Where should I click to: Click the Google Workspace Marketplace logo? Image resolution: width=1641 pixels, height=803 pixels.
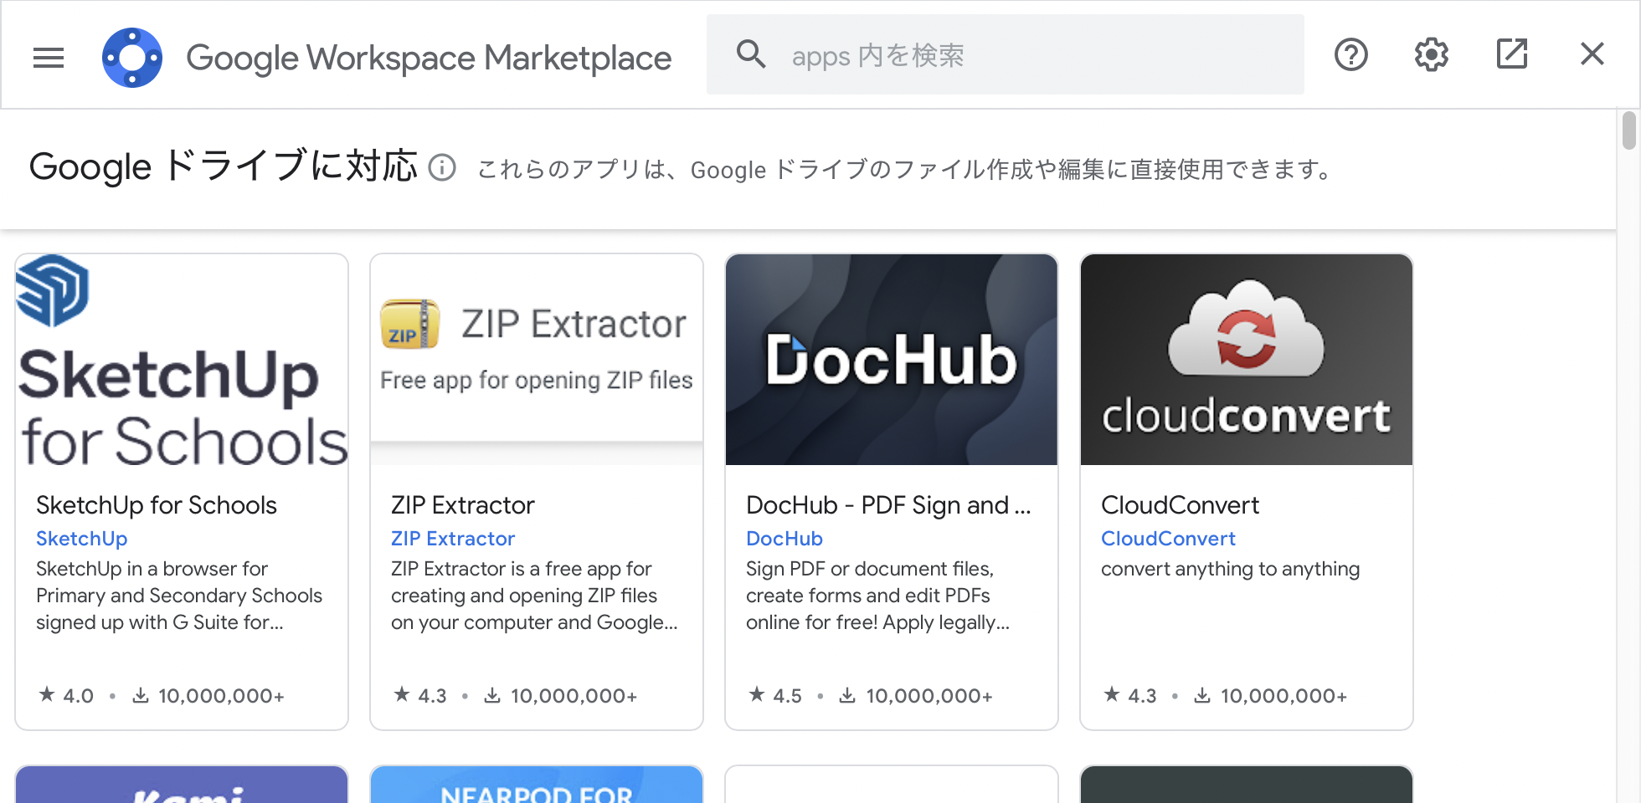pyautogui.click(x=131, y=56)
